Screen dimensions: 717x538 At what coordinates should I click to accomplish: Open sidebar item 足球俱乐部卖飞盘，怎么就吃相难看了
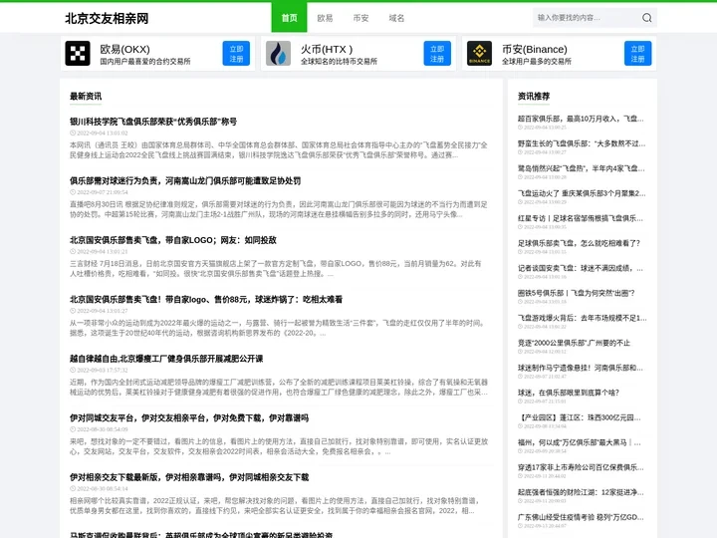click(x=579, y=243)
